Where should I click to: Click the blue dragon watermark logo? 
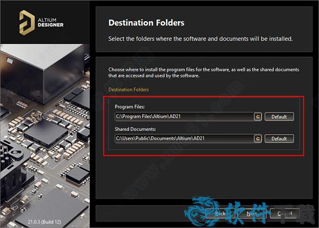(x=200, y=210)
